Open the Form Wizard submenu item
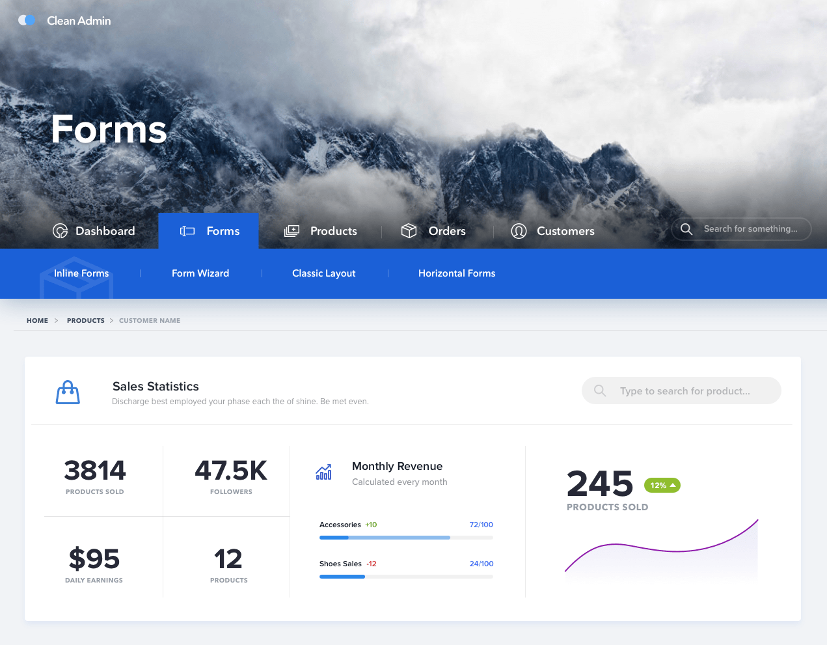827x645 pixels. pyautogui.click(x=200, y=273)
